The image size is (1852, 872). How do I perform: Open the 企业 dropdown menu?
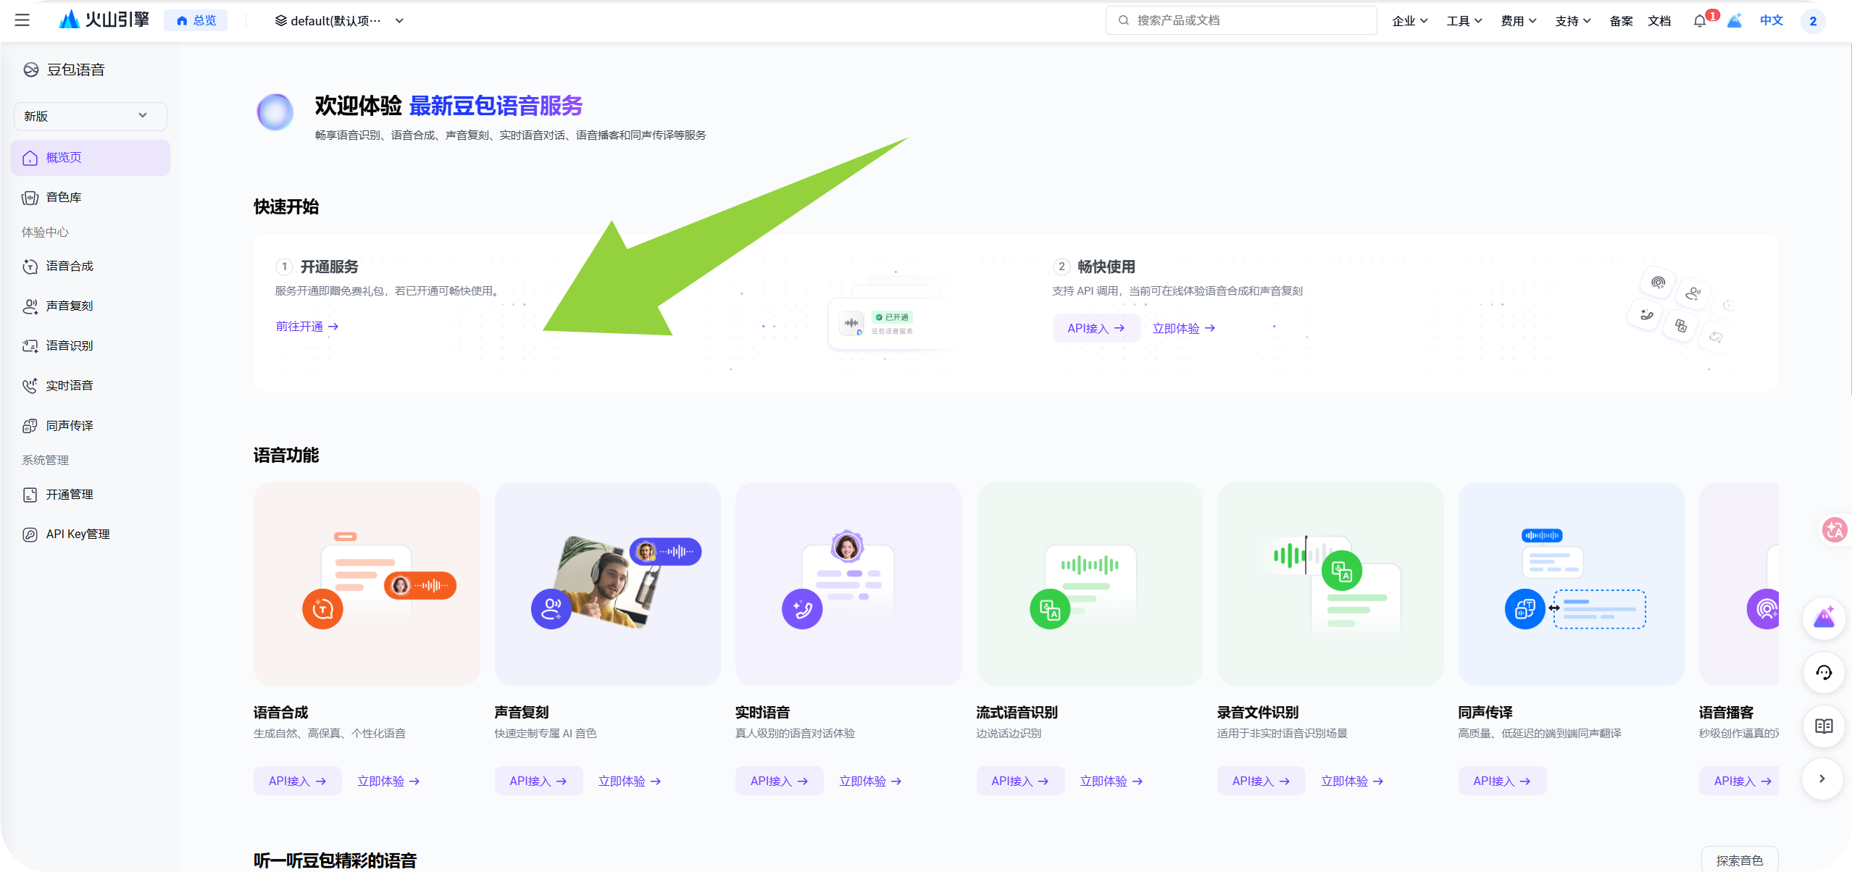[x=1409, y=21]
